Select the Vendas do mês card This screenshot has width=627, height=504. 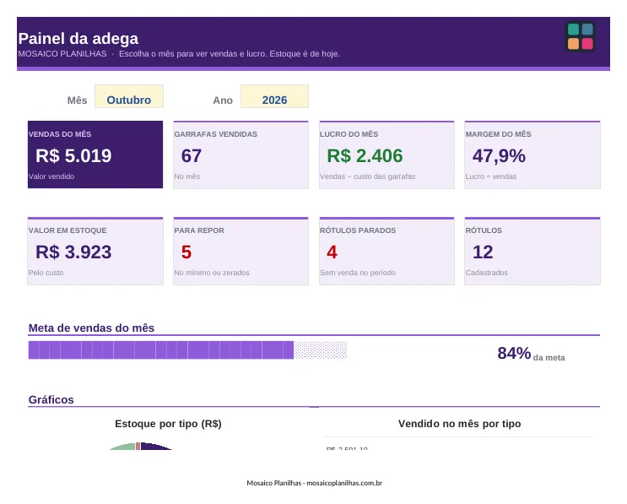(x=95, y=154)
